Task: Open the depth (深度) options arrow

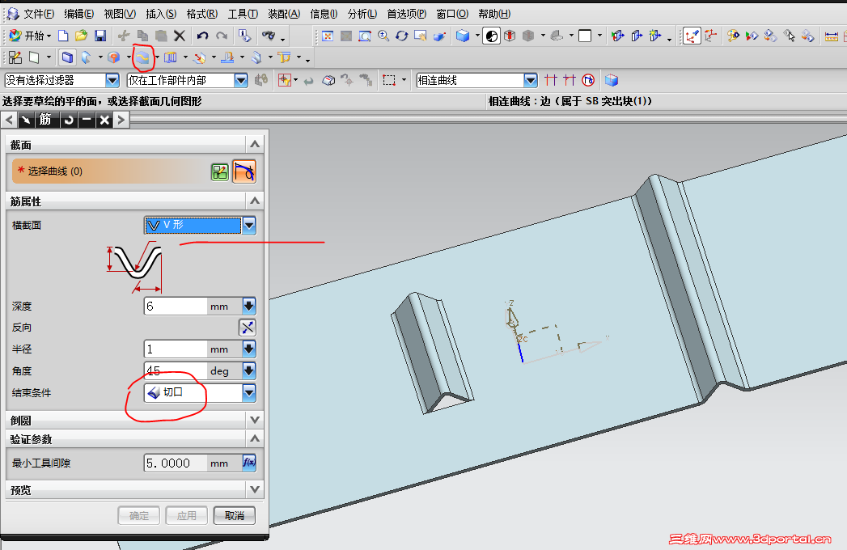Action: (249, 306)
